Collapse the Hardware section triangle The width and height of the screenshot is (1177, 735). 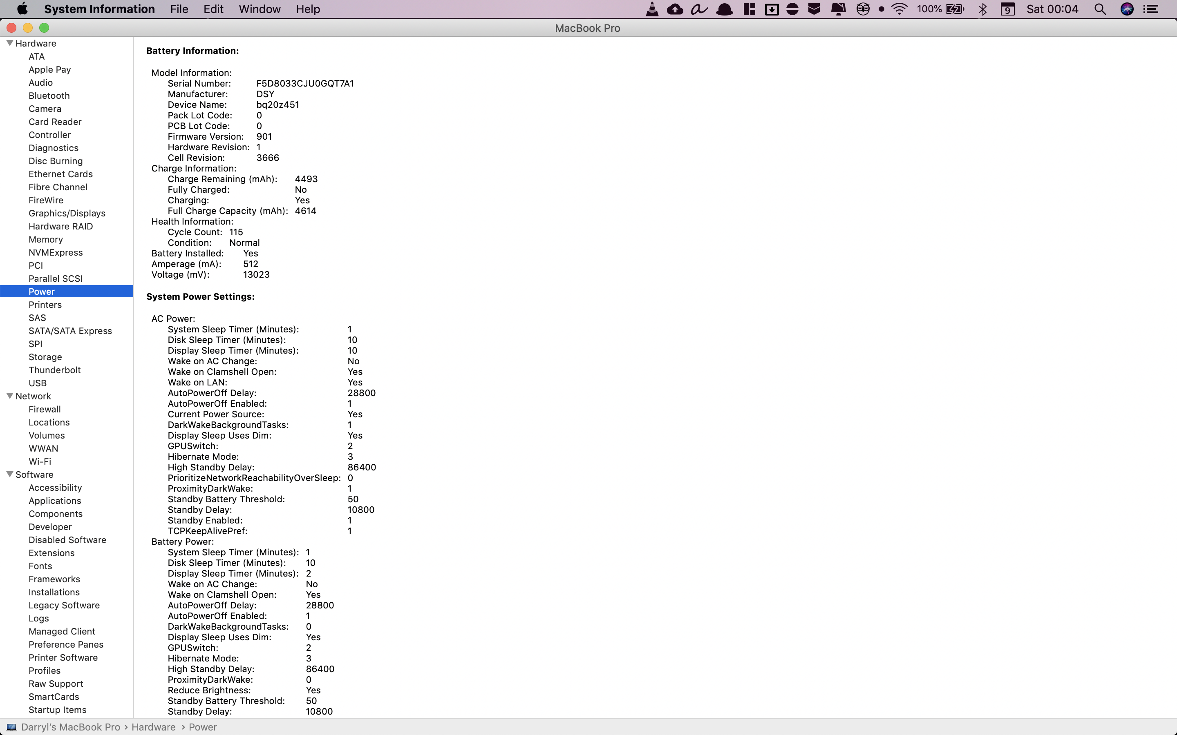pyautogui.click(x=9, y=43)
